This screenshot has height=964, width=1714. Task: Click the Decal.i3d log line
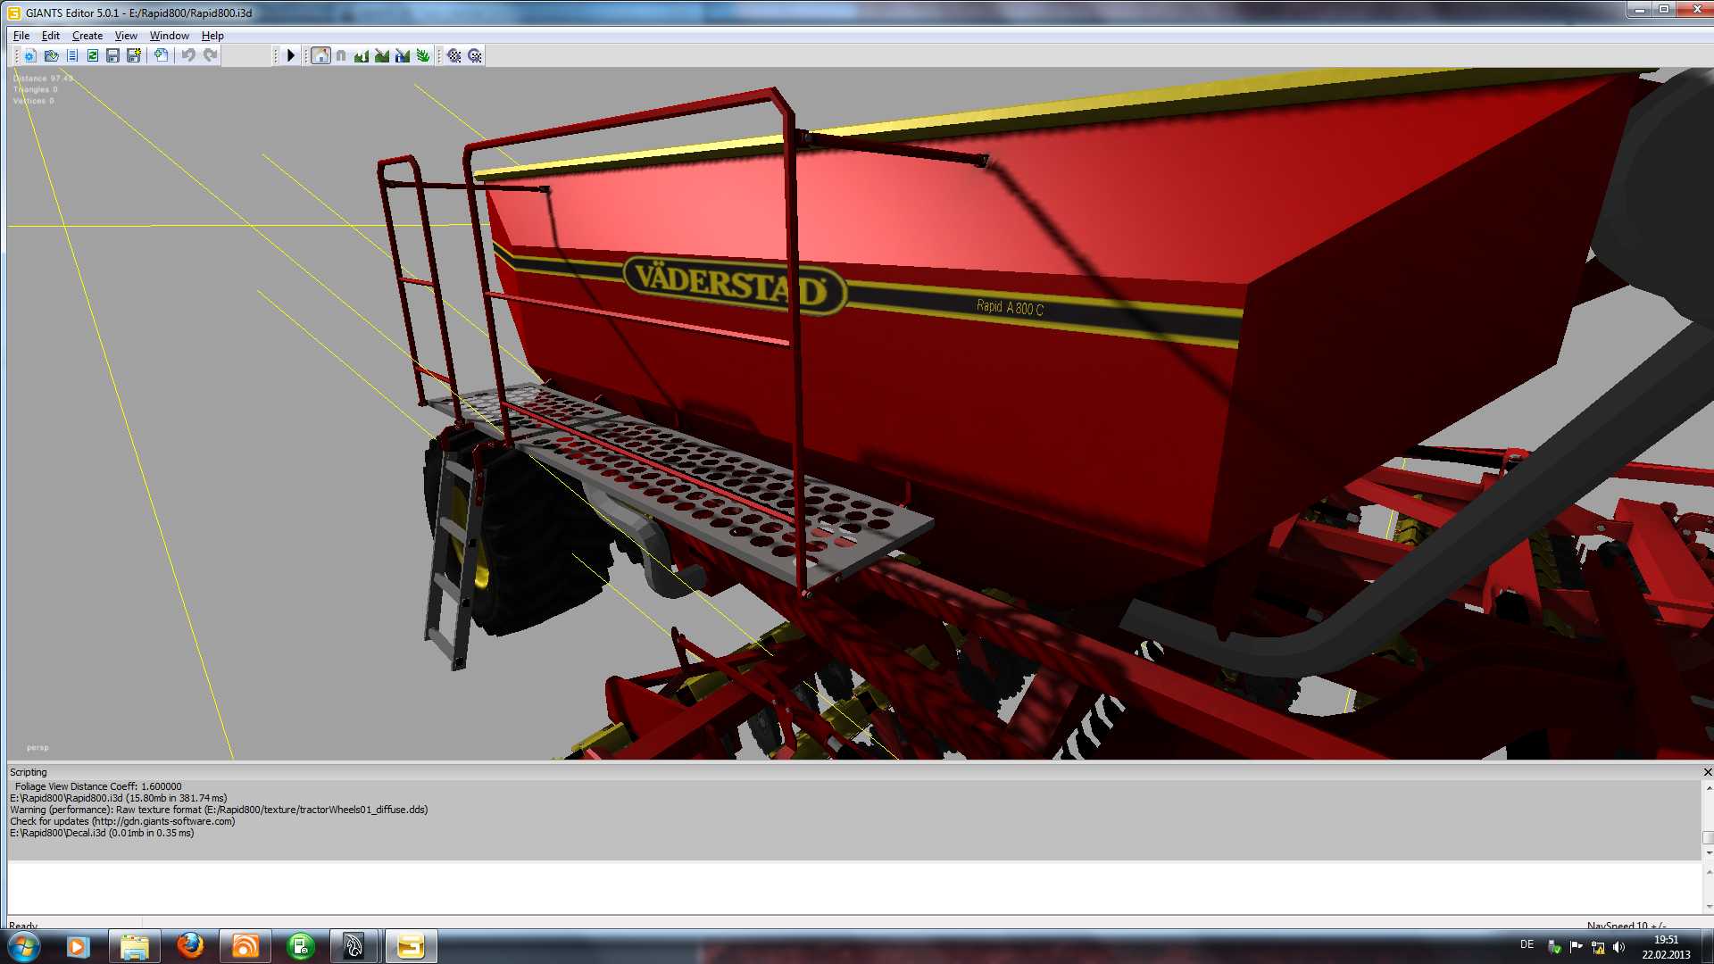[x=102, y=833]
